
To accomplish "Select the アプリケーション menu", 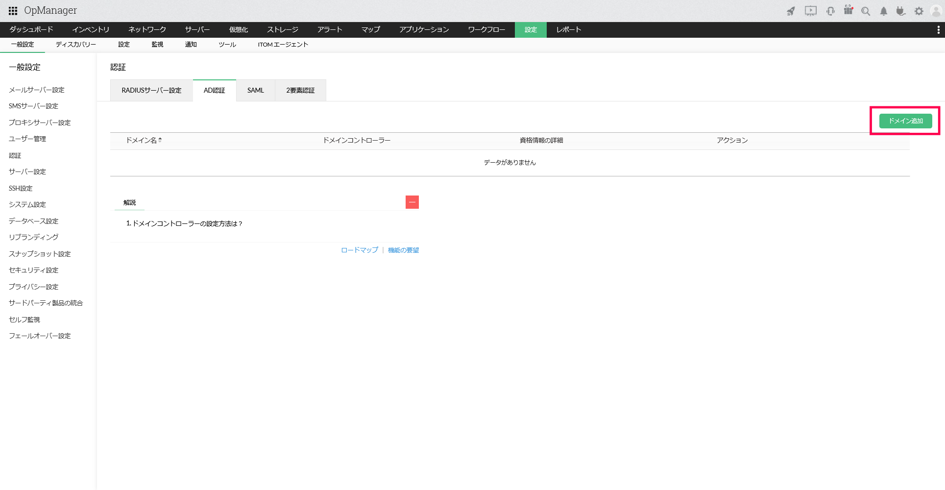I will pos(424,30).
